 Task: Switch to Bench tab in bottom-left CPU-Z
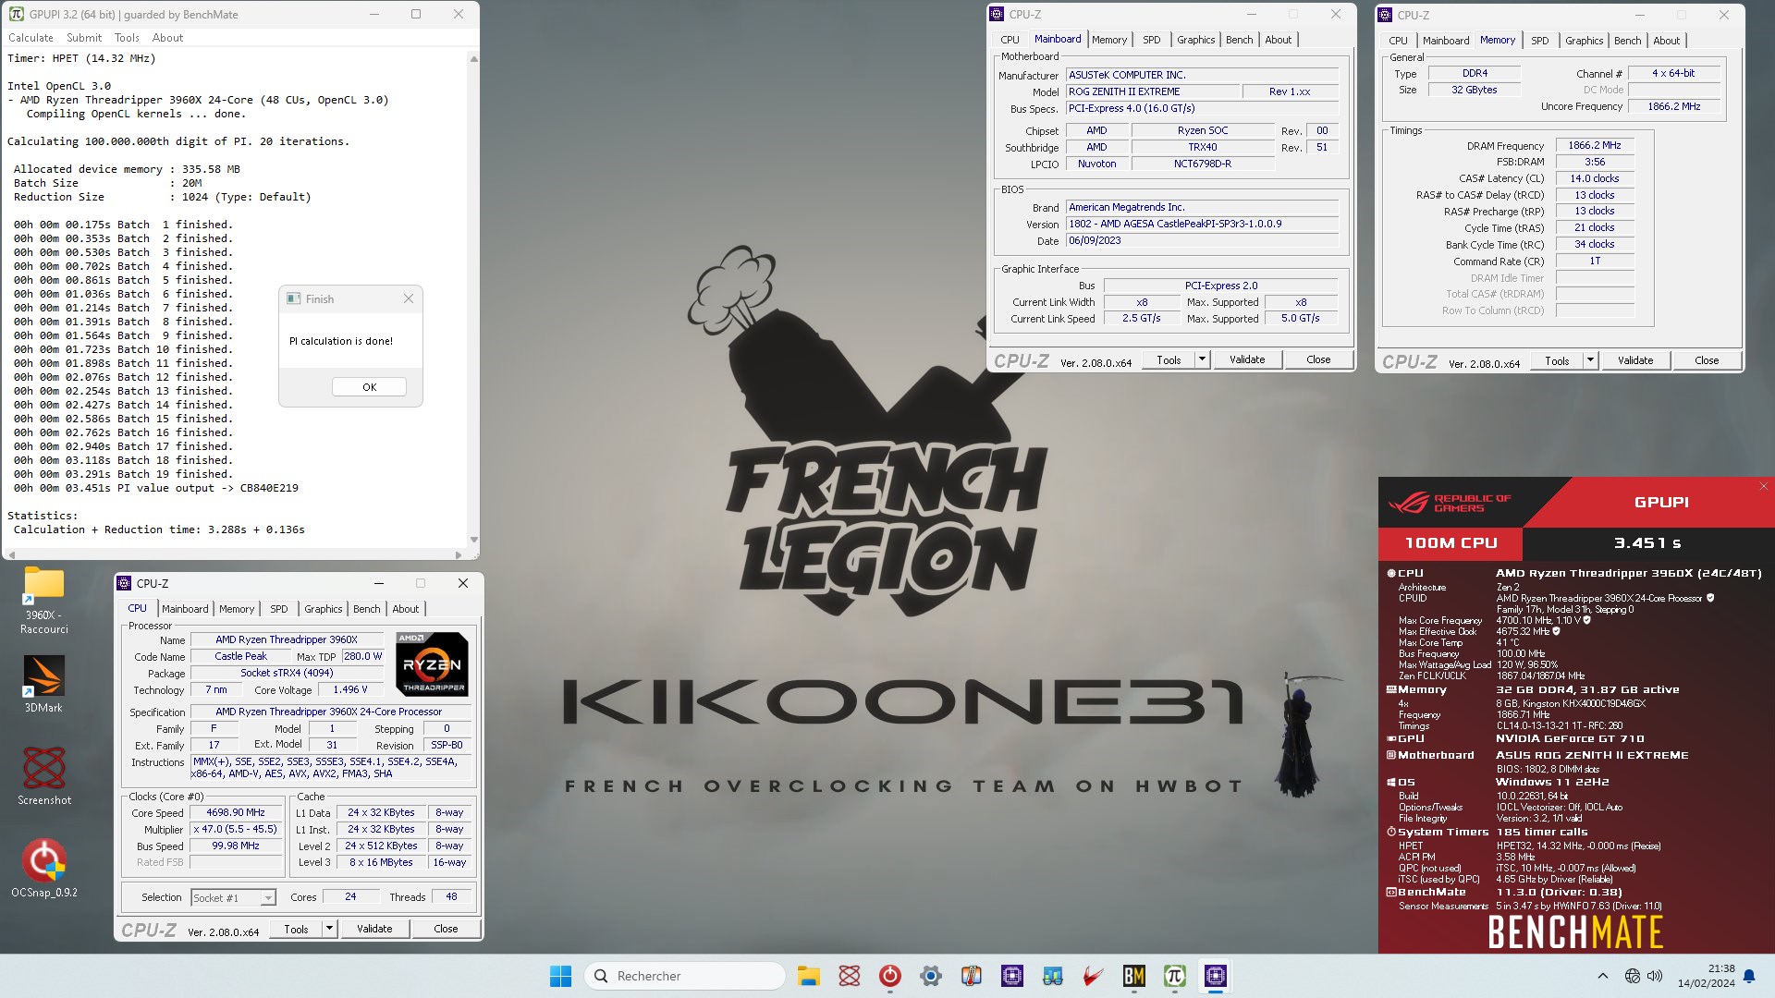tap(366, 609)
